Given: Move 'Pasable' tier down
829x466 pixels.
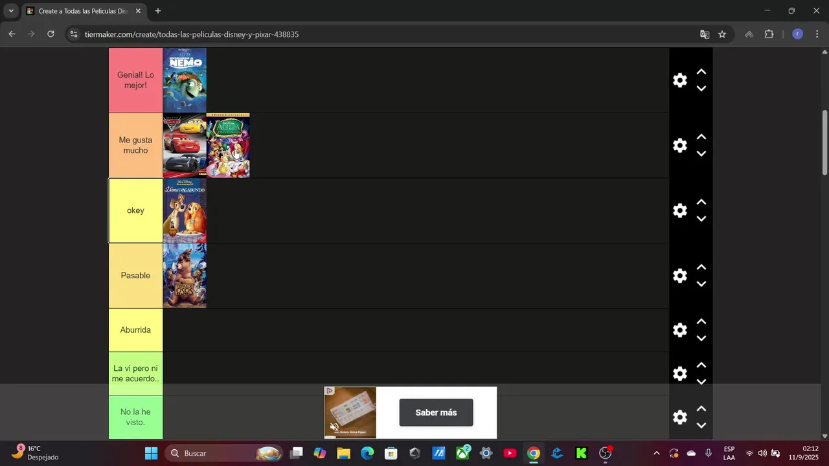Looking at the screenshot, I should pos(701,284).
